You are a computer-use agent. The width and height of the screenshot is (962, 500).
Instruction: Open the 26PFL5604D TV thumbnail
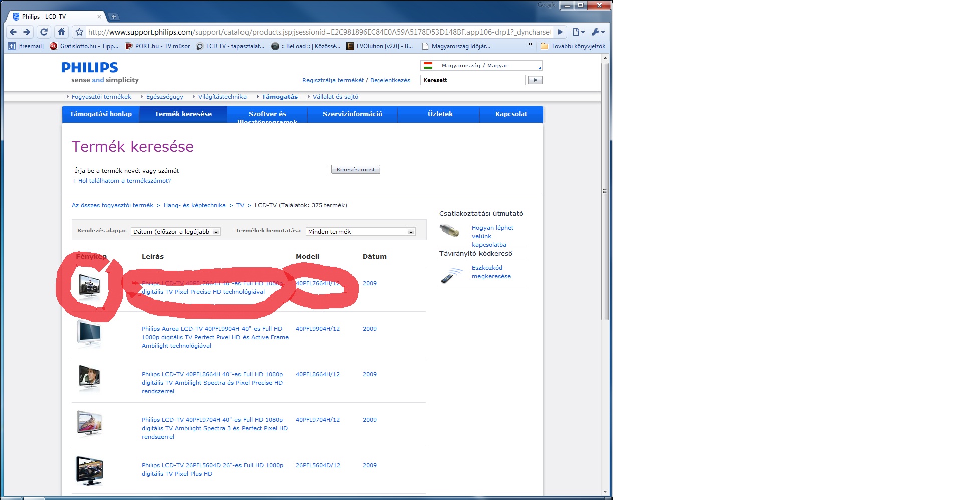pyautogui.click(x=89, y=470)
